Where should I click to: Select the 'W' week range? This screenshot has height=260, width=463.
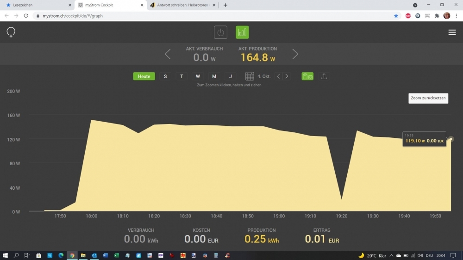[x=198, y=76]
